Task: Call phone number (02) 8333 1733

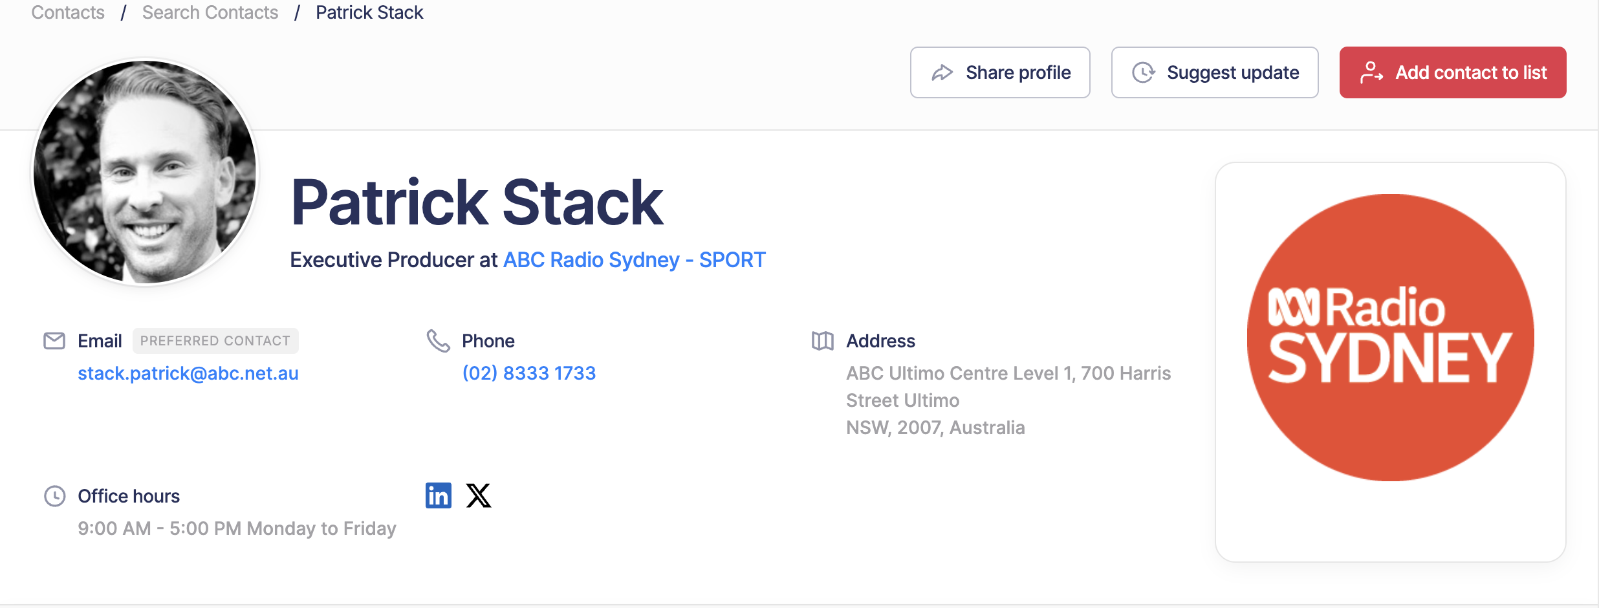Action: pos(529,373)
